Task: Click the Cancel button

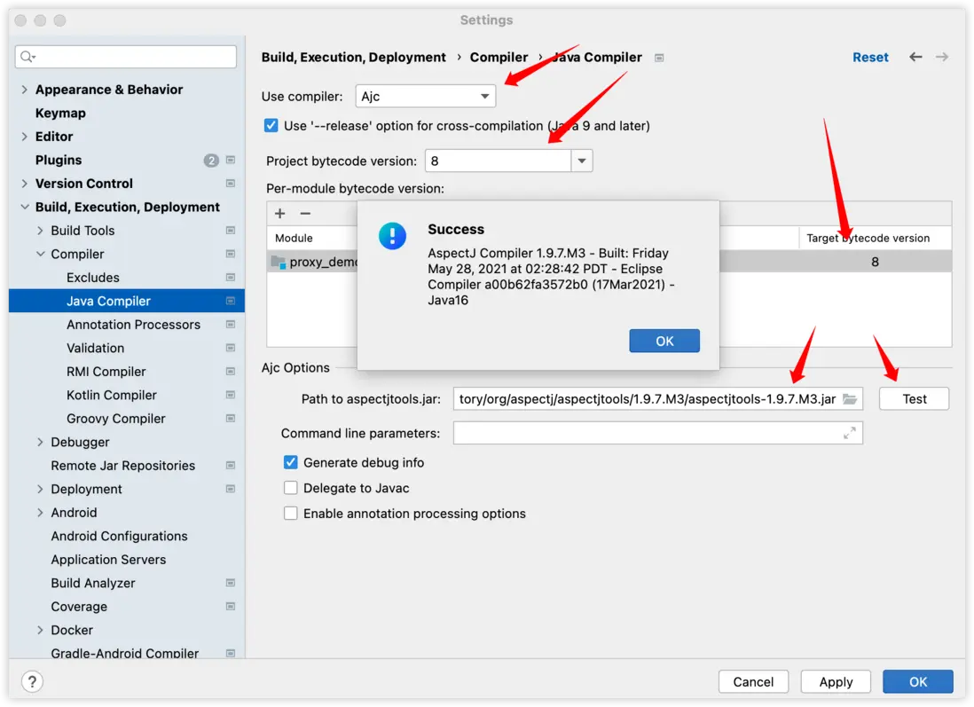Action: click(753, 681)
